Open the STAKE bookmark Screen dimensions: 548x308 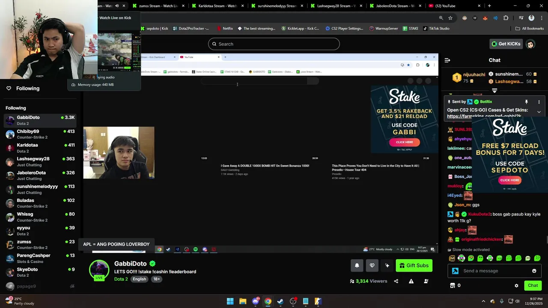(x=410, y=29)
